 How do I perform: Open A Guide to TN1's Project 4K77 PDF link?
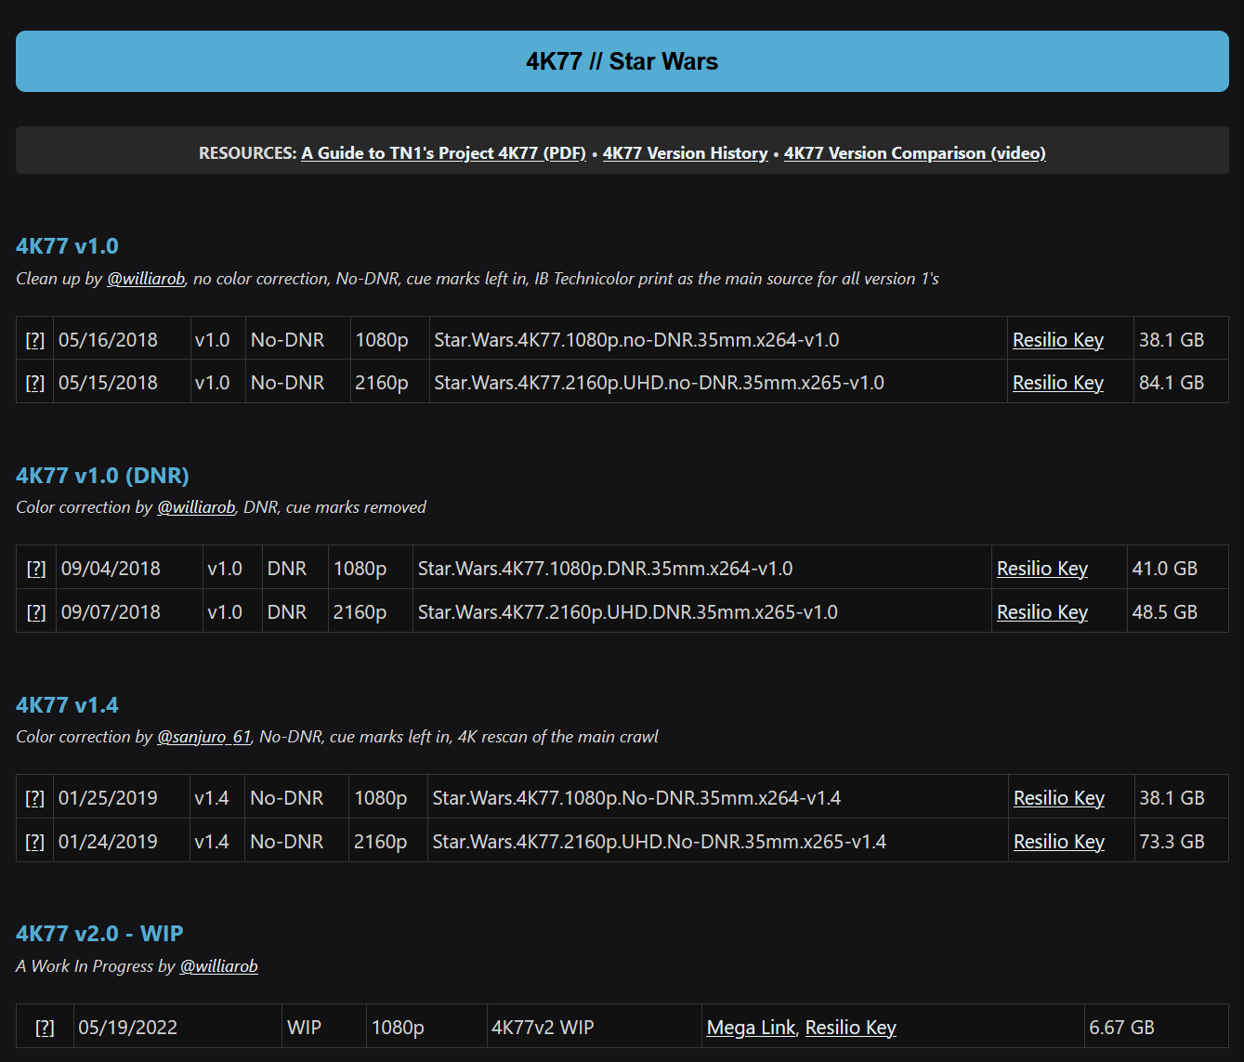[443, 153]
